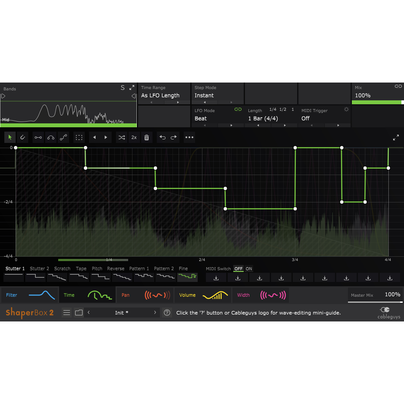
Task: Open the Step Mode dropdown
Action: [204, 95]
